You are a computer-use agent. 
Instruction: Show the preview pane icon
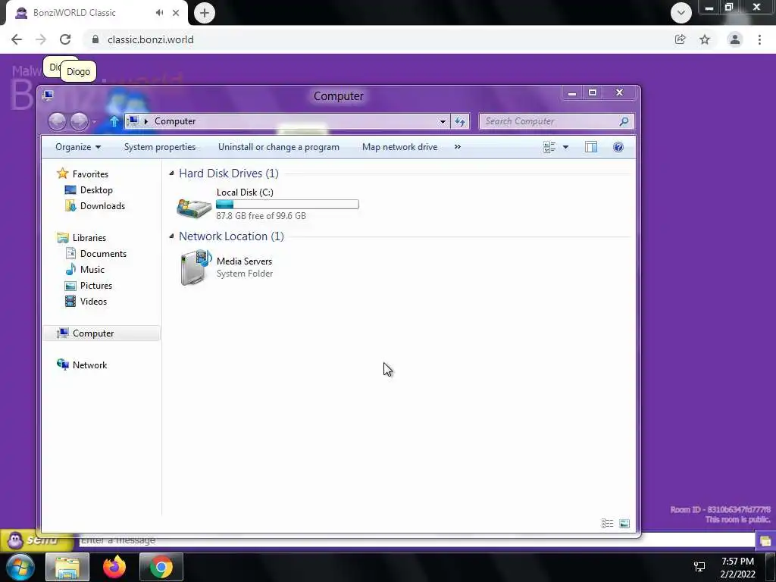[591, 147]
